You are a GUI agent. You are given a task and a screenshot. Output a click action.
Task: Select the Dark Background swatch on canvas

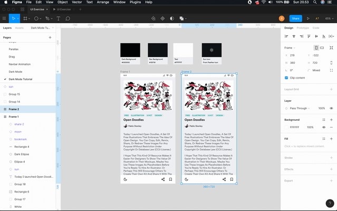(x=130, y=50)
